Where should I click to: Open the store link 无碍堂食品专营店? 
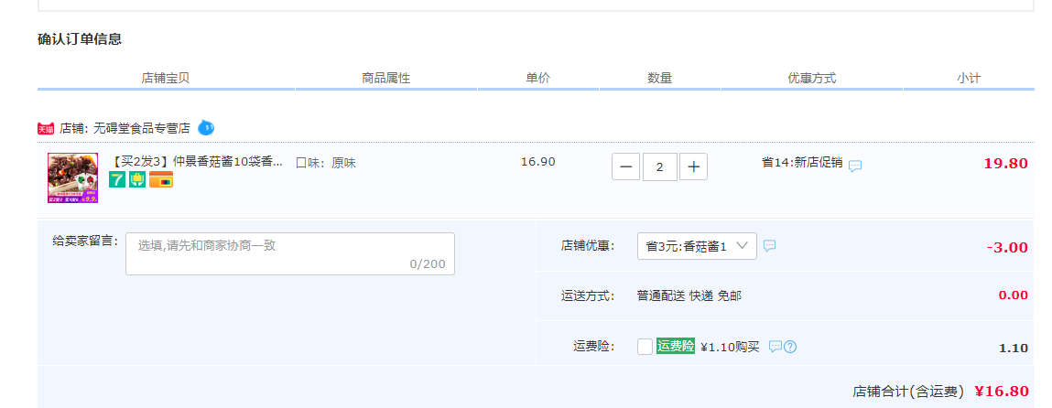pyautogui.click(x=142, y=128)
